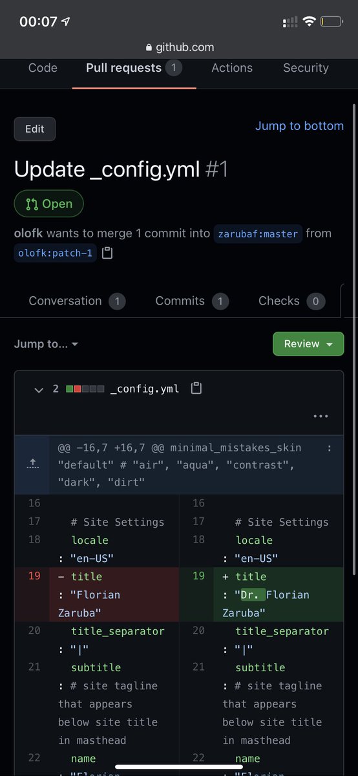Tap the Wi-Fi icon in status bar
The width and height of the screenshot is (358, 776).
point(308,22)
